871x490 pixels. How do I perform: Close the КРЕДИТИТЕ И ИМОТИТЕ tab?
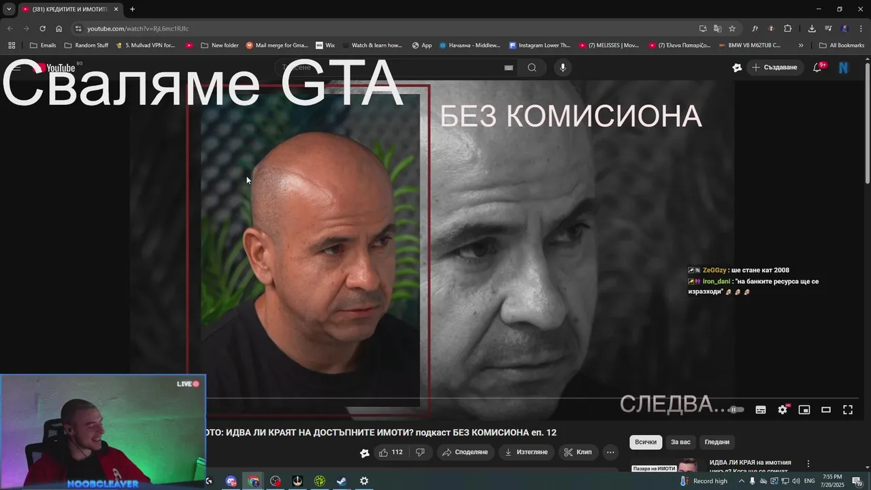(116, 9)
